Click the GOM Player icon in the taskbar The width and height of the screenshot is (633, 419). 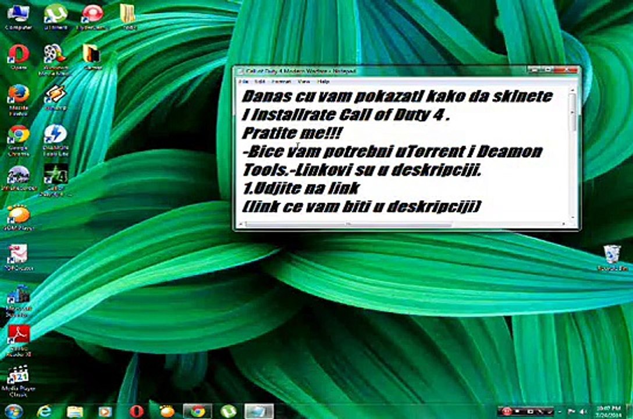[167, 411]
